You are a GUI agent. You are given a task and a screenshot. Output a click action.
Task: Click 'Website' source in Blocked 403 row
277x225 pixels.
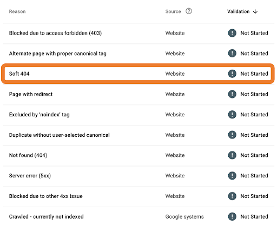click(x=175, y=33)
